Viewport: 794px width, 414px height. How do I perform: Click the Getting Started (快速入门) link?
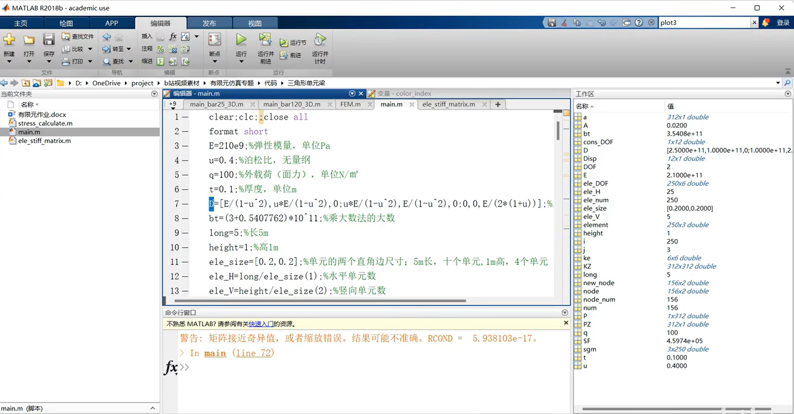pyautogui.click(x=261, y=324)
